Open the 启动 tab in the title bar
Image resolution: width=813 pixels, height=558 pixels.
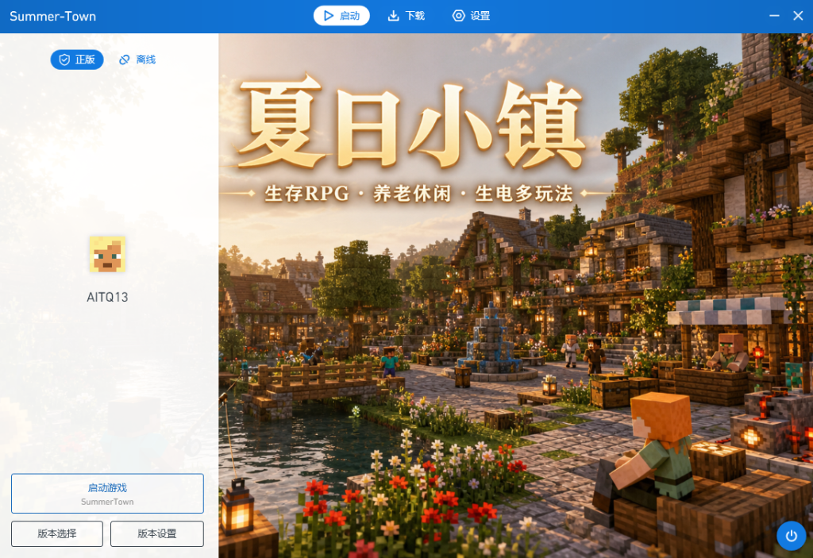341,16
